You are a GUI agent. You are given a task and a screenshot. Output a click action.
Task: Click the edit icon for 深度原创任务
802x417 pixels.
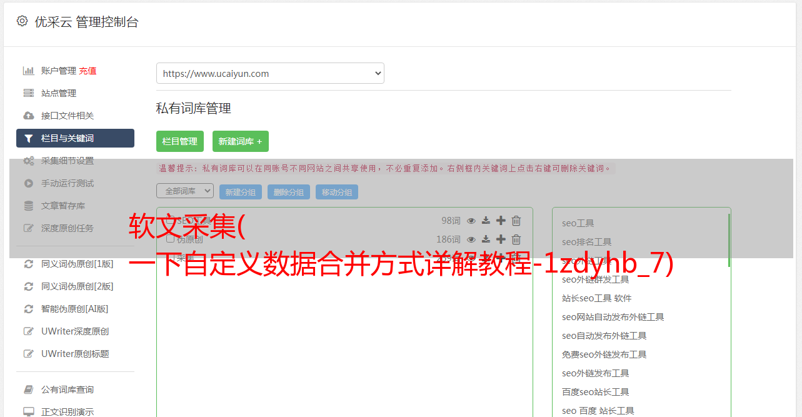point(28,228)
